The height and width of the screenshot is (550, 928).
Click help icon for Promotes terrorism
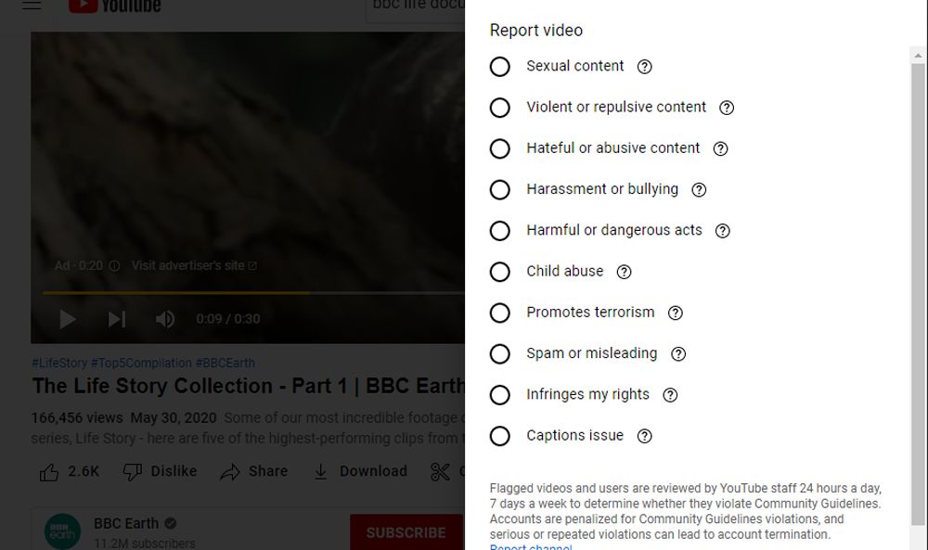676,313
